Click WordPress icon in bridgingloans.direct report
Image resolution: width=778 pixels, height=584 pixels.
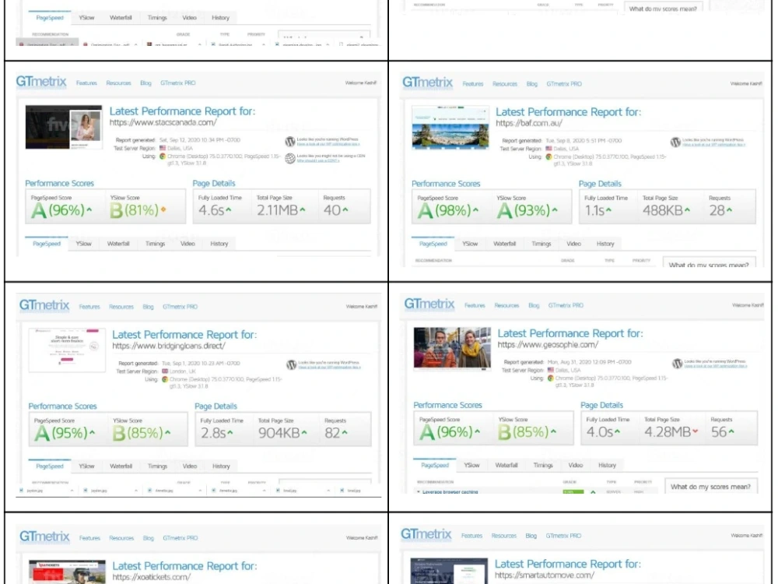click(x=291, y=365)
